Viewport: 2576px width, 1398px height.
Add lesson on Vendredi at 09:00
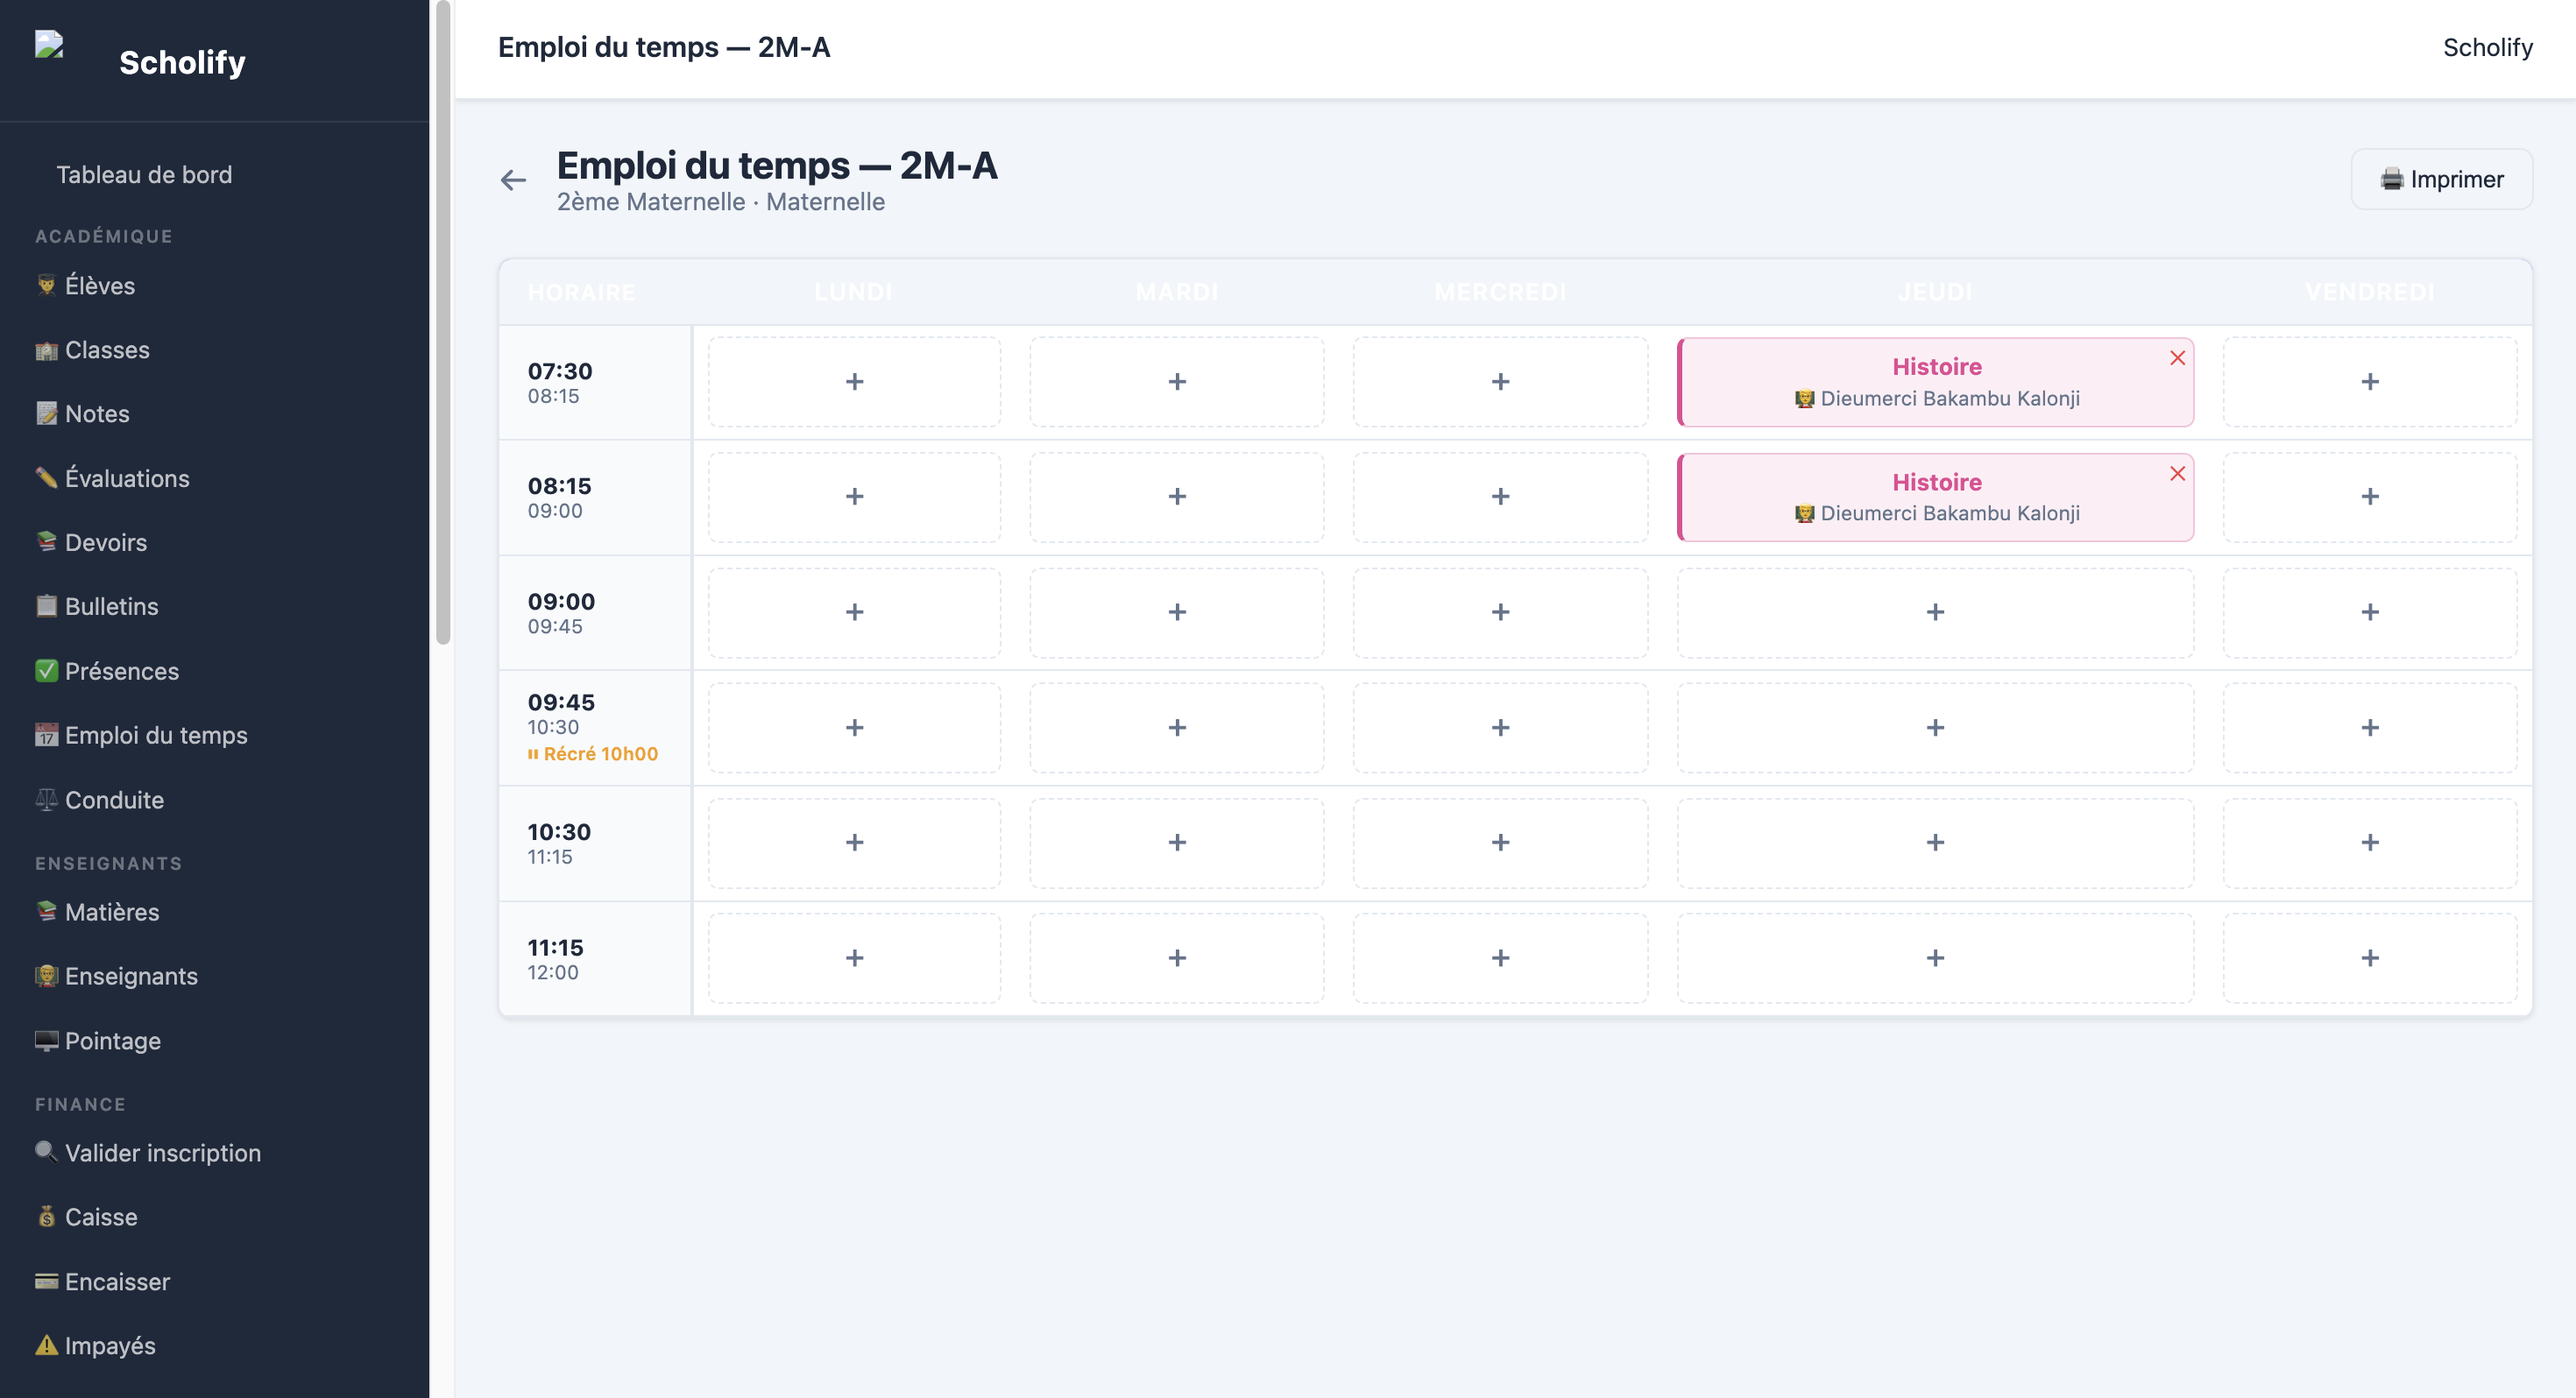[2370, 613]
